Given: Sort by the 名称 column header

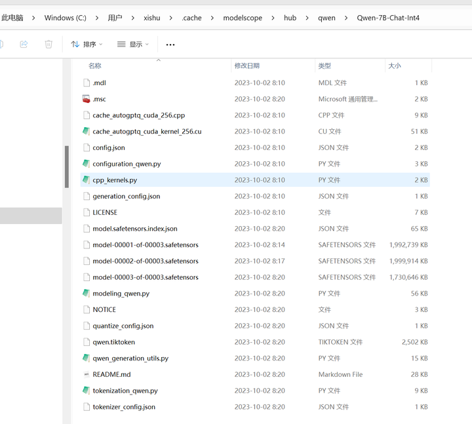Looking at the screenshot, I should coord(95,66).
